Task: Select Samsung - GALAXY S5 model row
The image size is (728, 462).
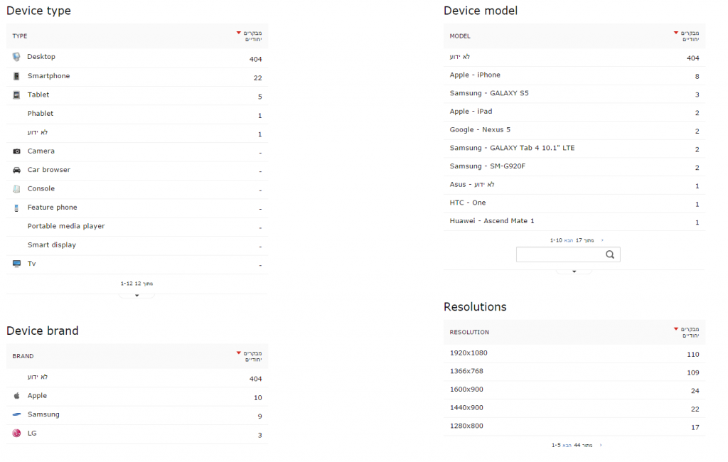Action: click(x=574, y=94)
